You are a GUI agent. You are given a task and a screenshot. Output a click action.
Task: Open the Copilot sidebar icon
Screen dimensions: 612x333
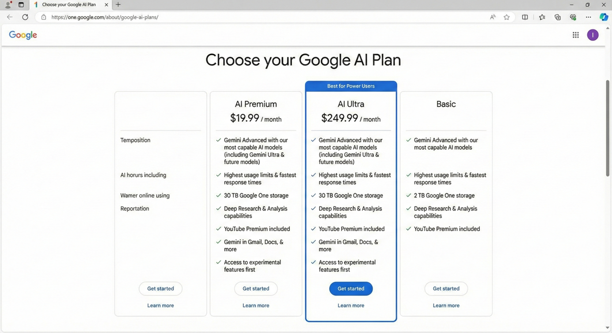tap(604, 17)
